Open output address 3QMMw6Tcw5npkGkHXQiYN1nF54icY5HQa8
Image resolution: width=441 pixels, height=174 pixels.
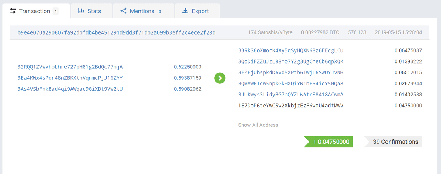pyautogui.click(x=291, y=84)
